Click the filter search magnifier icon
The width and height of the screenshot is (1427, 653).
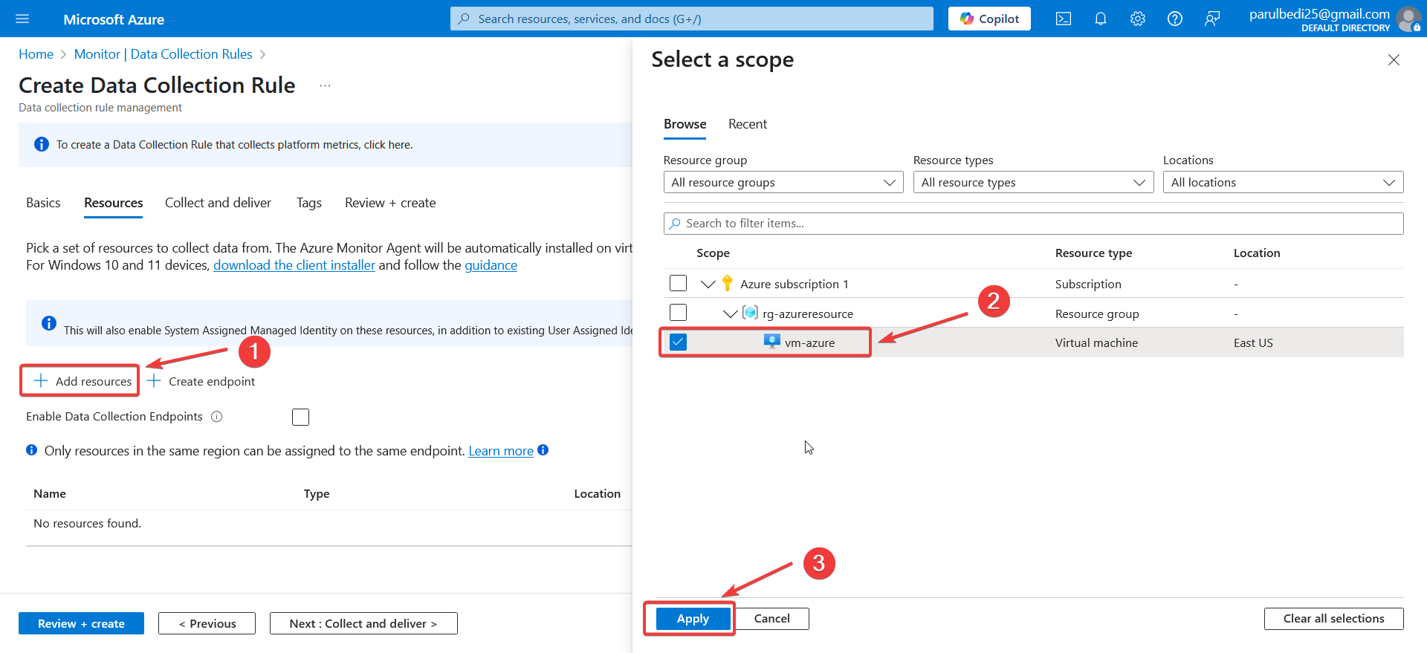pyautogui.click(x=675, y=223)
